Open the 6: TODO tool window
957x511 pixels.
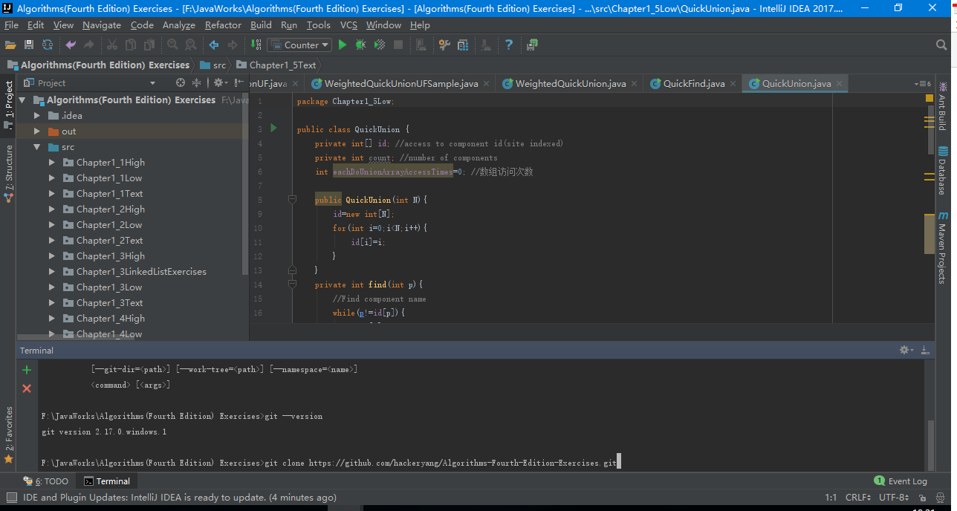pyautogui.click(x=46, y=481)
